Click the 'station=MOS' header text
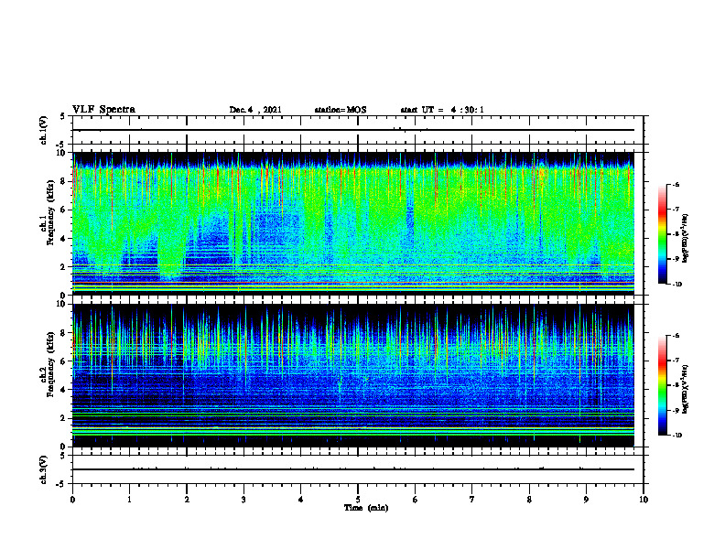 [x=341, y=110]
